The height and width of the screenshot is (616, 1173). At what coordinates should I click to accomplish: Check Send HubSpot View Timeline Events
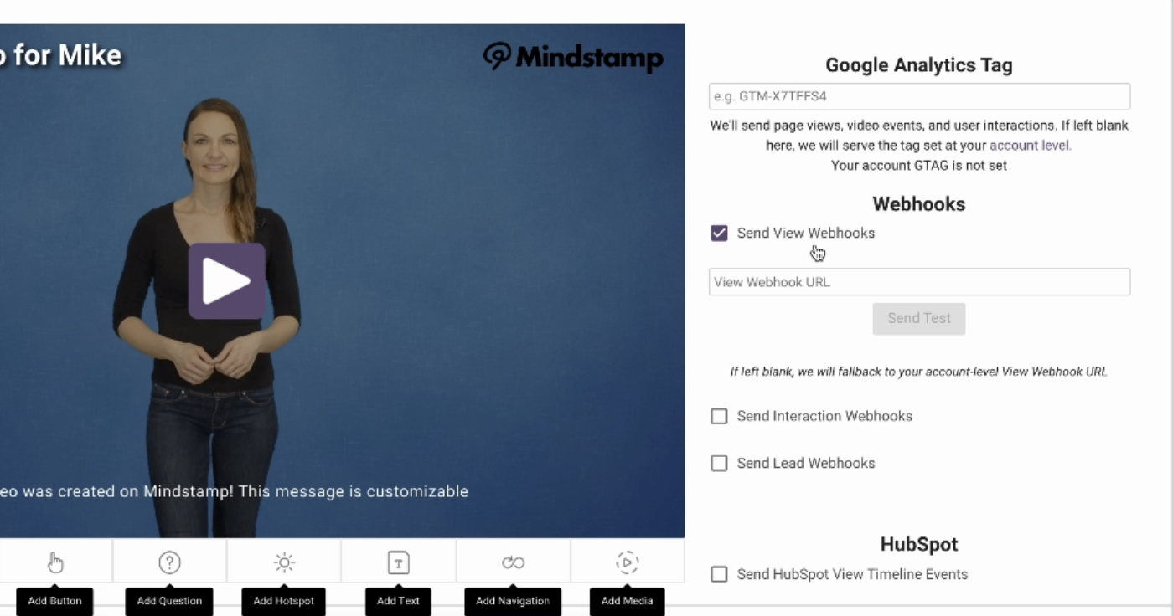[x=719, y=574]
